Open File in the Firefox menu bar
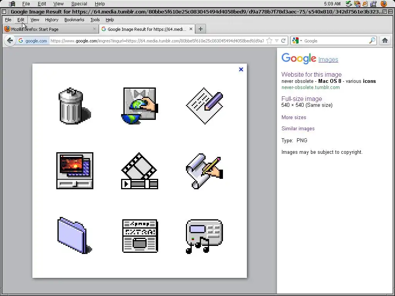The width and height of the screenshot is (395, 296). [x=8, y=20]
